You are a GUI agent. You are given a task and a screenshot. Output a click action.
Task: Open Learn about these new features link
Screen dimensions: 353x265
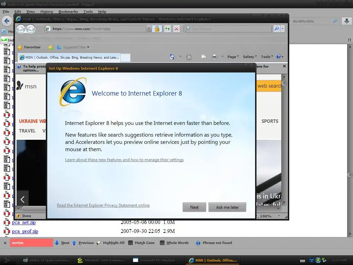(124, 160)
